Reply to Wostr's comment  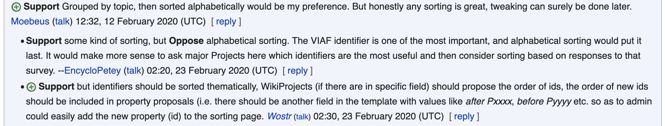click(464, 116)
